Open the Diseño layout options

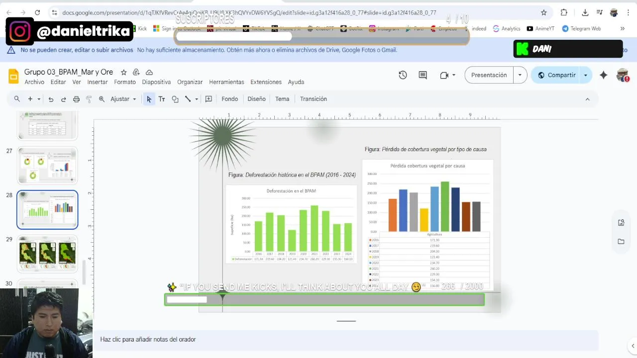(257, 99)
